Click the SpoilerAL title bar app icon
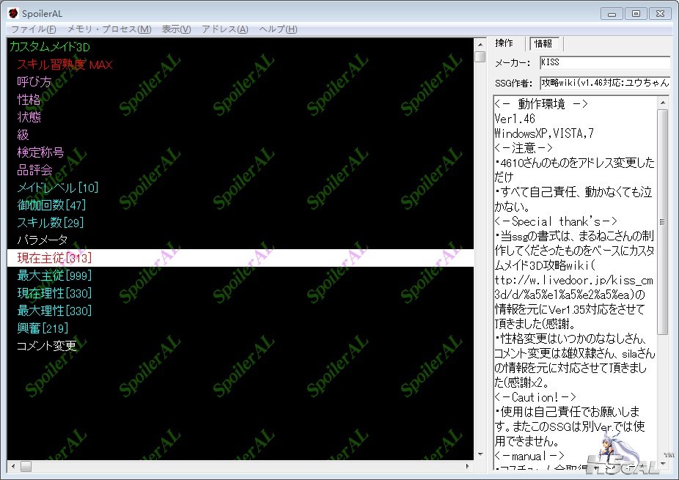679x480 pixels. [13, 13]
